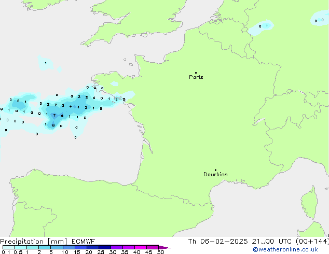Click the light blue rain patch at top center-right
329x254 pixels.
(x=263, y=26)
